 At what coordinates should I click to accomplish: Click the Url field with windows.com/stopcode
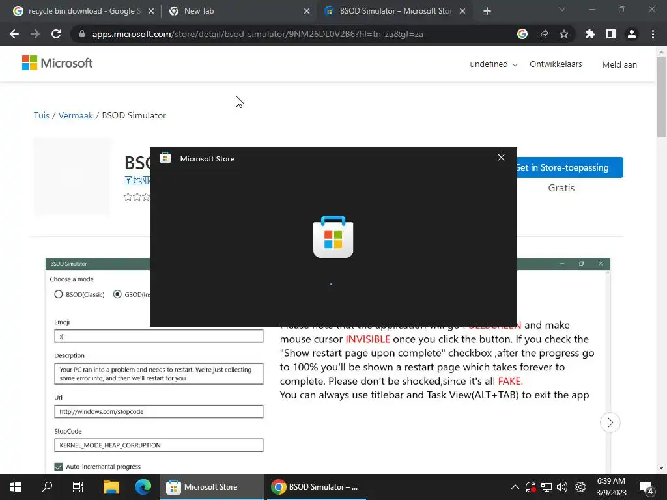(x=159, y=411)
